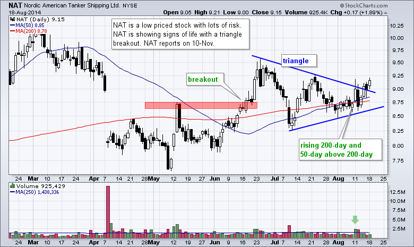Click Jun on the price panel date axis
This screenshot has height=247, width=414.
pyautogui.click(x=214, y=178)
